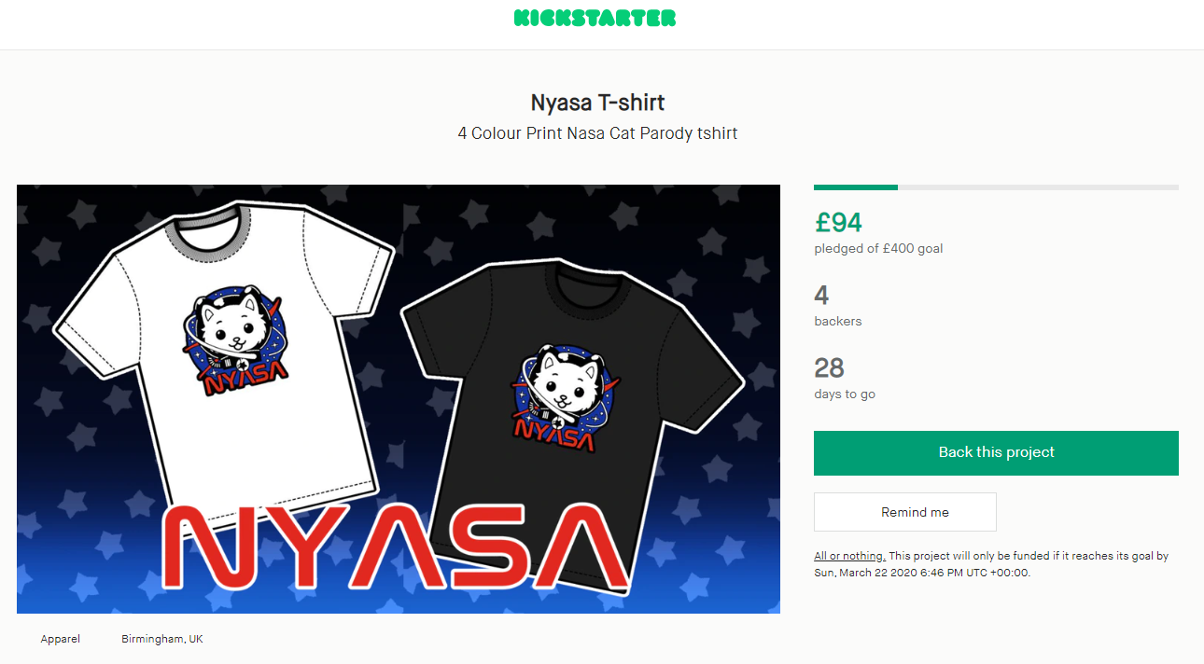Click the pledged of £400 goal text
The width and height of the screenshot is (1204, 664).
(878, 249)
